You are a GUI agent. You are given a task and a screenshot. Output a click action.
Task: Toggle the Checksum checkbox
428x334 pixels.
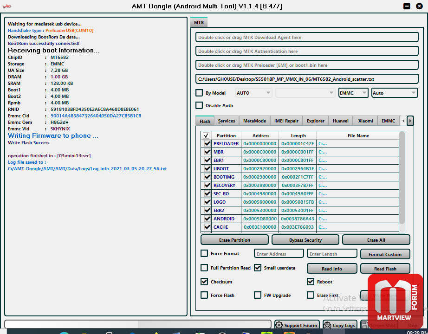tap(204, 282)
